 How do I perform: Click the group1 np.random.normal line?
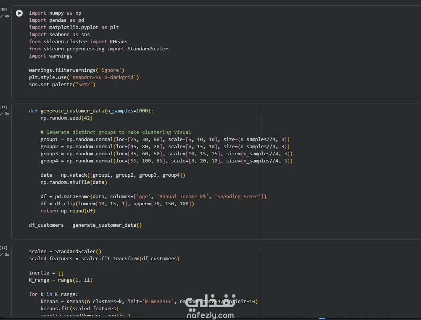(x=165, y=140)
